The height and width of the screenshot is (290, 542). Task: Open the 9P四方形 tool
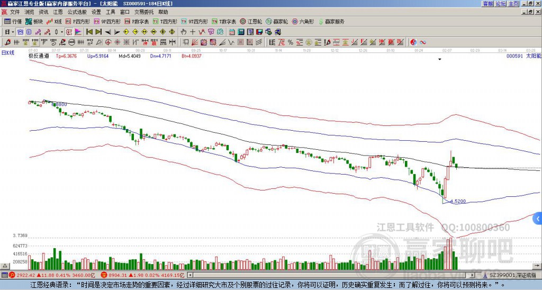(107, 21)
